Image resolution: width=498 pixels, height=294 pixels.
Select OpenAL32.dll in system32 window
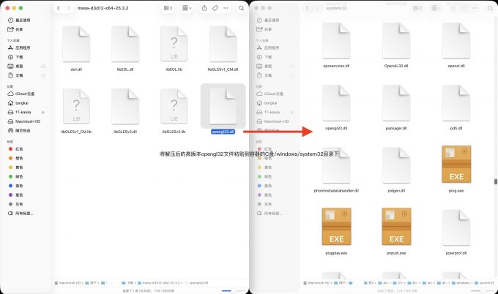[396, 41]
